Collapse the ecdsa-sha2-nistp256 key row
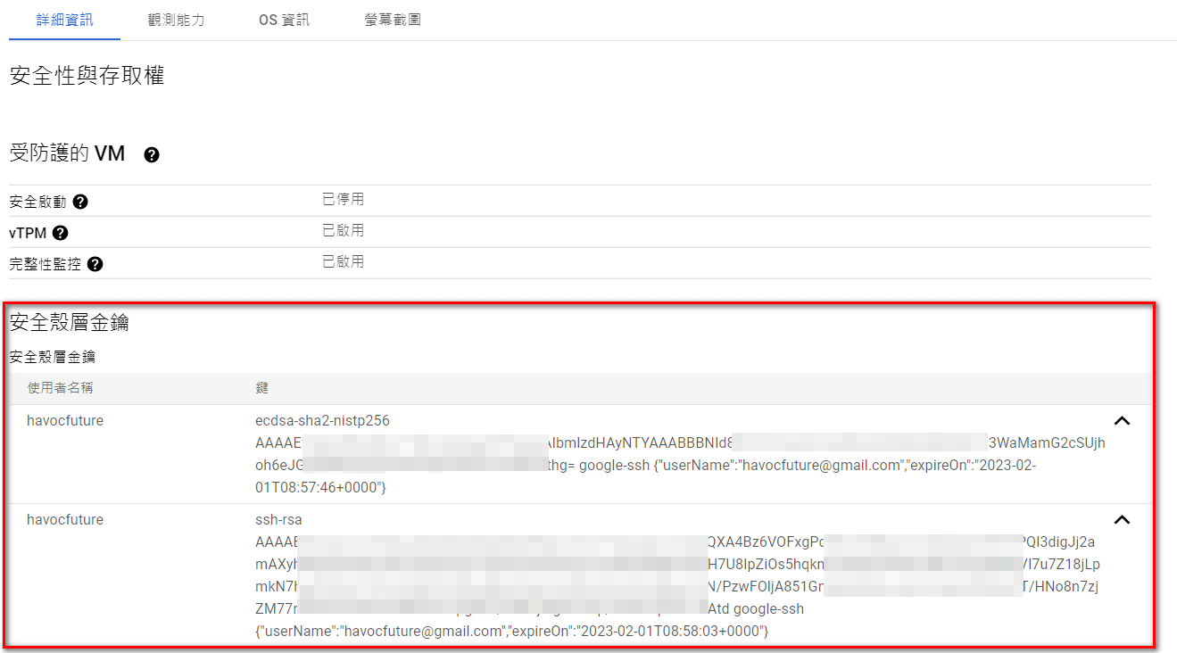 [1122, 421]
